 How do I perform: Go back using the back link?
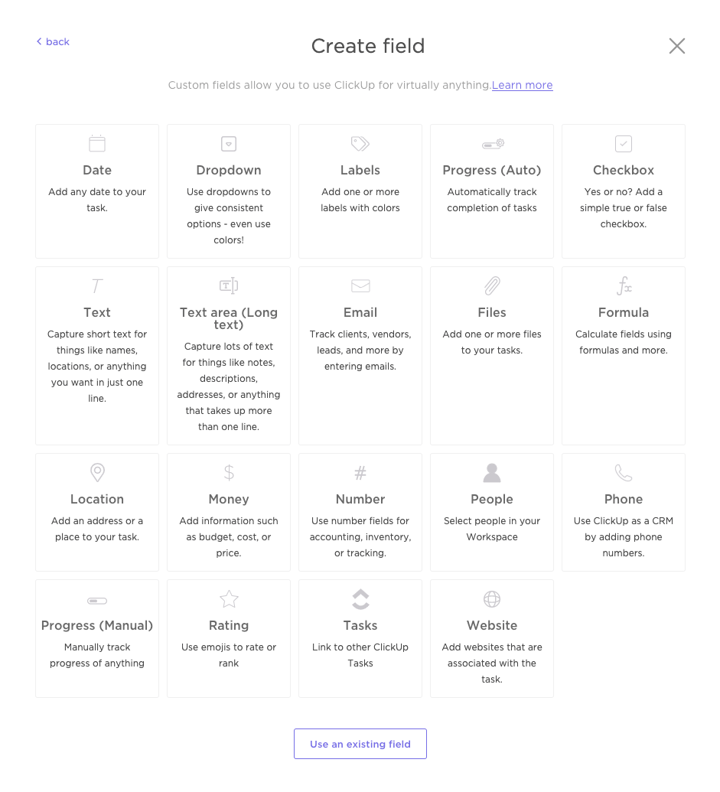(x=53, y=42)
